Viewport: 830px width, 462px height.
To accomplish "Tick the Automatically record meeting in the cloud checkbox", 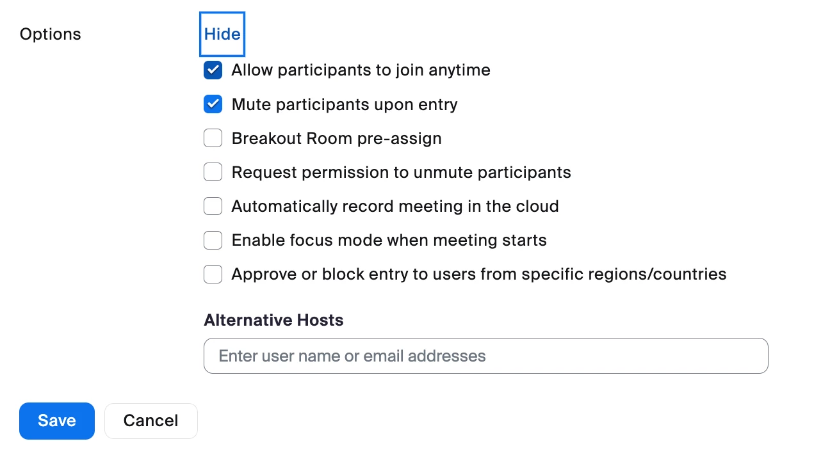I will click(213, 206).
